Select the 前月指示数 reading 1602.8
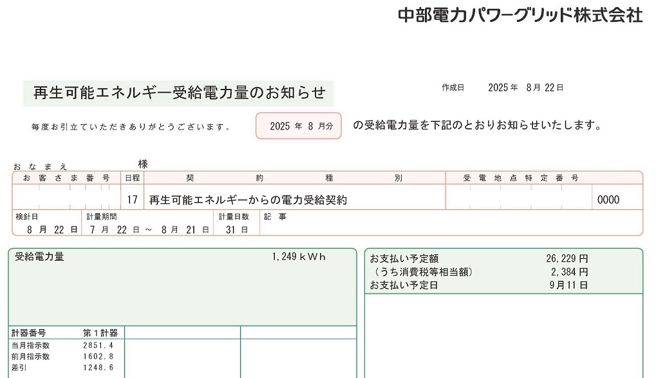 [x=98, y=356]
